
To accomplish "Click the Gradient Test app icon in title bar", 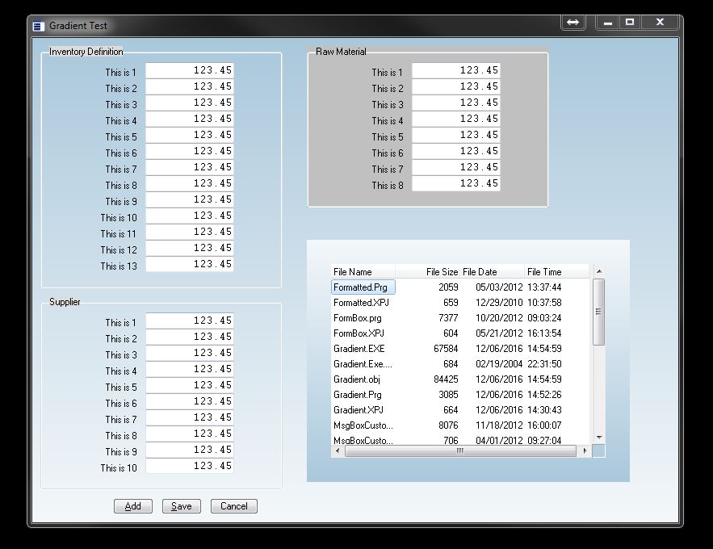I will click(38, 26).
